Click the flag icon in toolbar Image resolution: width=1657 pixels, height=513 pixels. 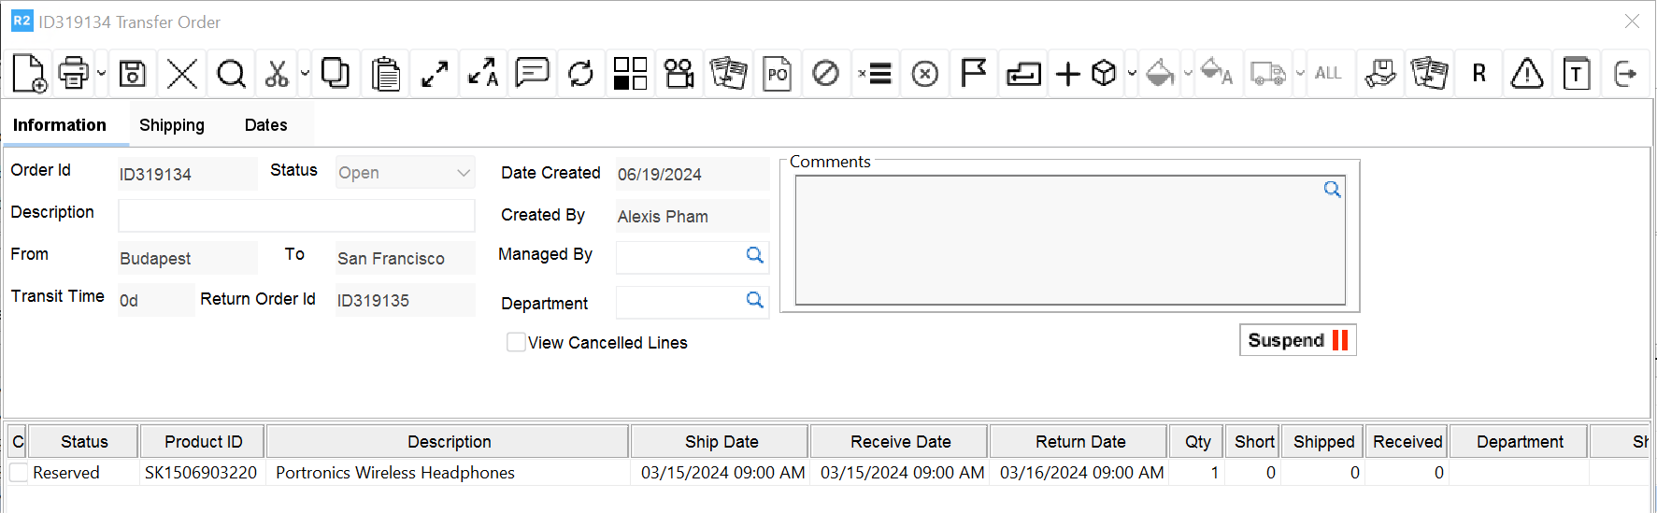tap(973, 73)
